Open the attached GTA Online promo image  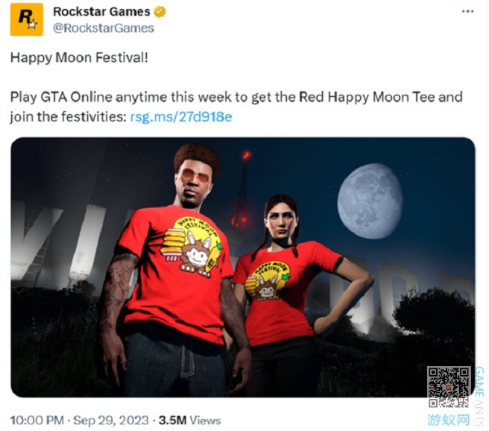tap(242, 267)
